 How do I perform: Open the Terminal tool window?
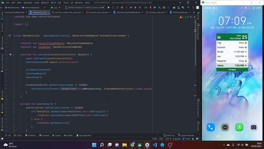tap(44, 135)
